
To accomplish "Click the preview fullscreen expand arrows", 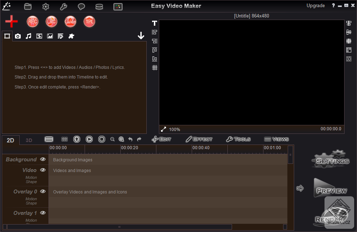I will (164, 129).
